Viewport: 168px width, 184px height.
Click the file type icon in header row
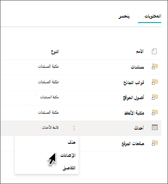pos(154,51)
